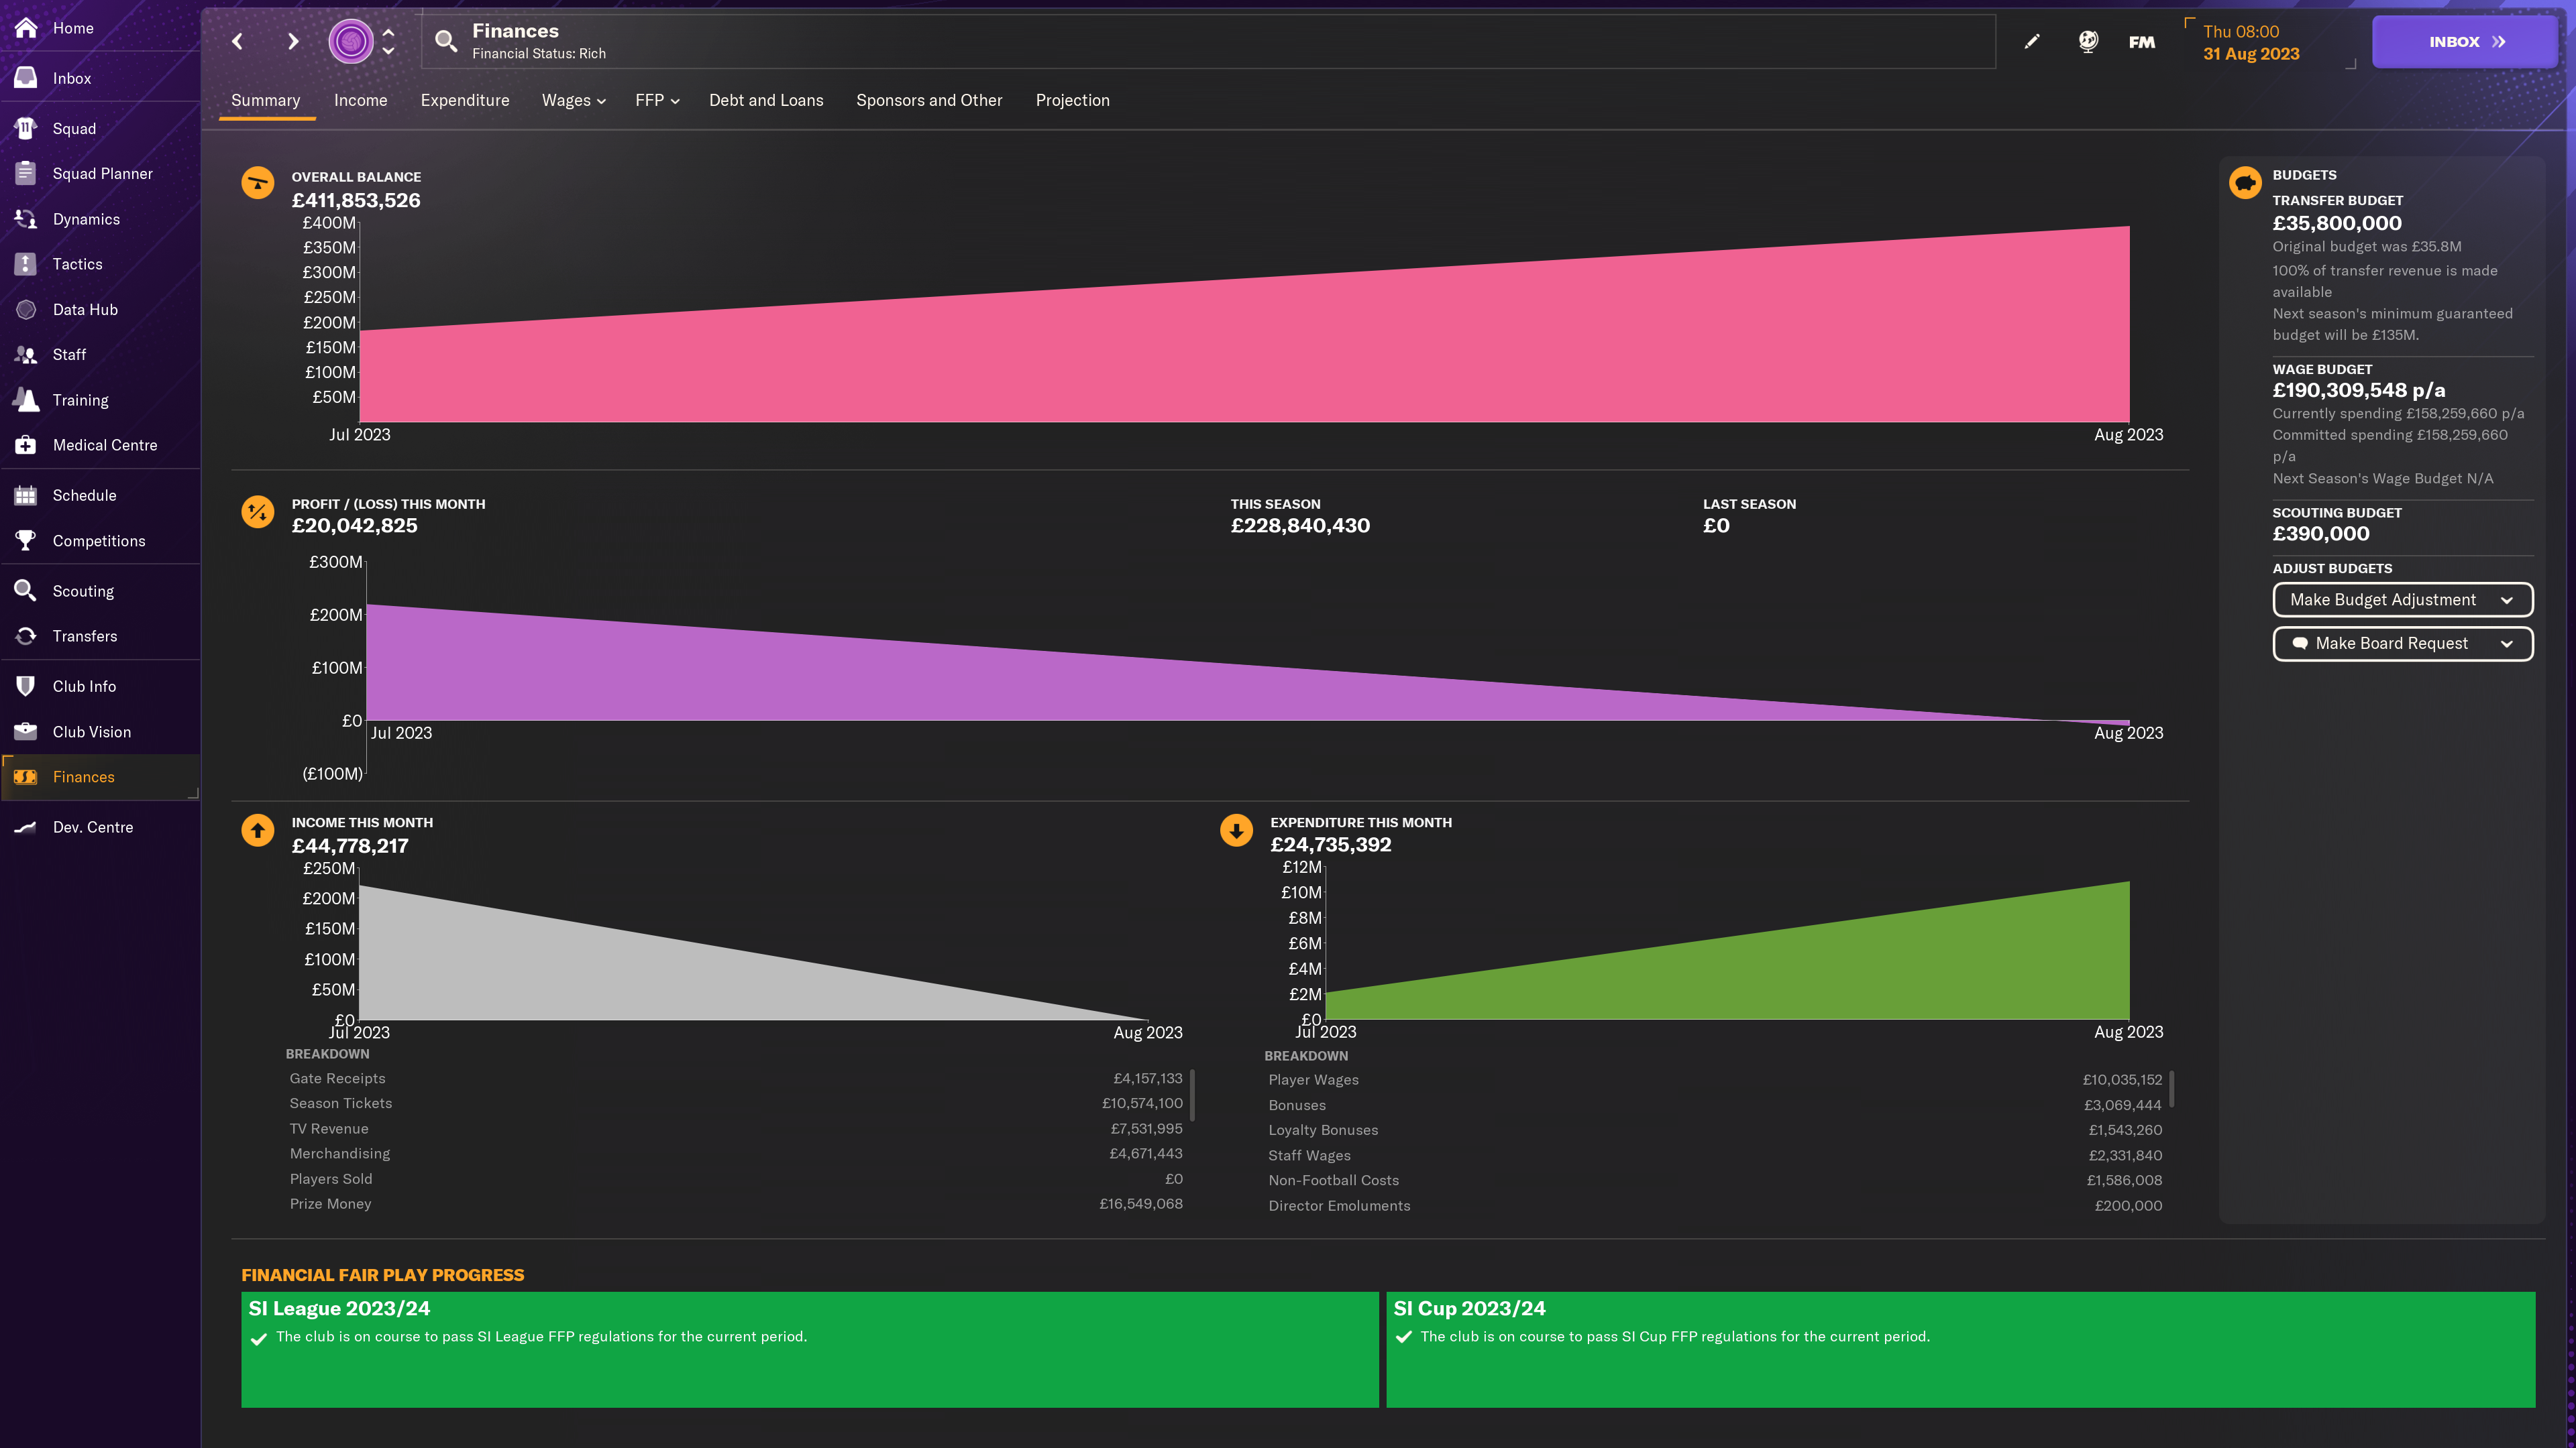Click the club switcher up/down arrows
The width and height of the screenshot is (2576, 1448).
tap(388, 41)
